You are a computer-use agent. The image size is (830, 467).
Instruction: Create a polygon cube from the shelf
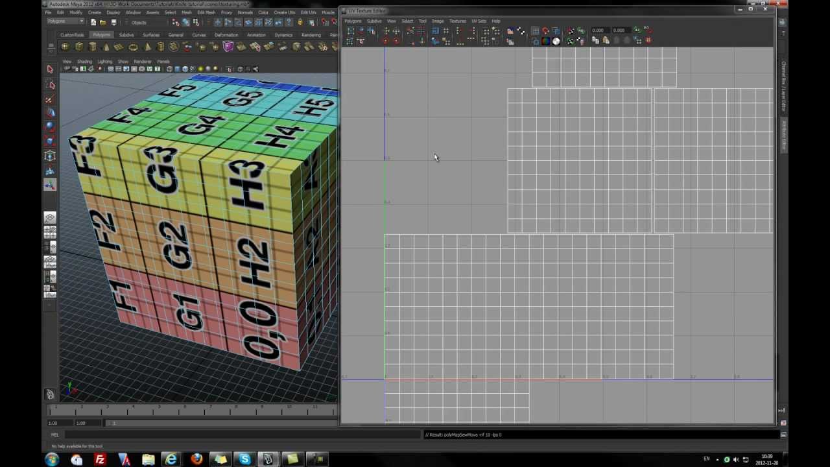pyautogui.click(x=79, y=47)
